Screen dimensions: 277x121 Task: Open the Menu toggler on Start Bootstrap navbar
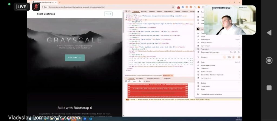pyautogui.click(x=108, y=14)
